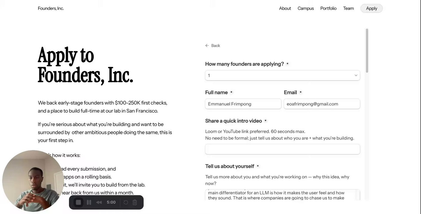Click the Founders, Inc. logo link
Image resolution: width=421 pixels, height=214 pixels.
[51, 8]
